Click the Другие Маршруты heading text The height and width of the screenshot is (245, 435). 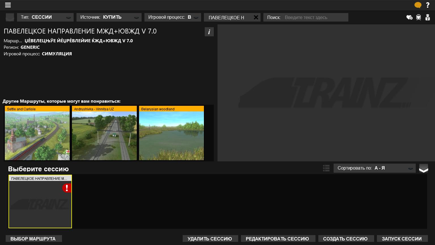coord(61,101)
